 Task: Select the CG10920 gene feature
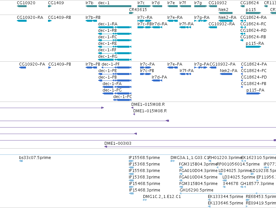pos(22,6)
